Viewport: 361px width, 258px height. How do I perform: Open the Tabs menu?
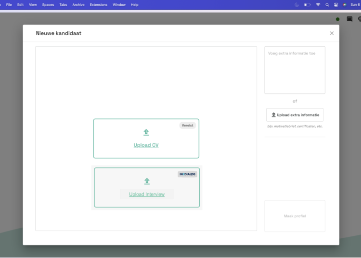[x=63, y=5]
